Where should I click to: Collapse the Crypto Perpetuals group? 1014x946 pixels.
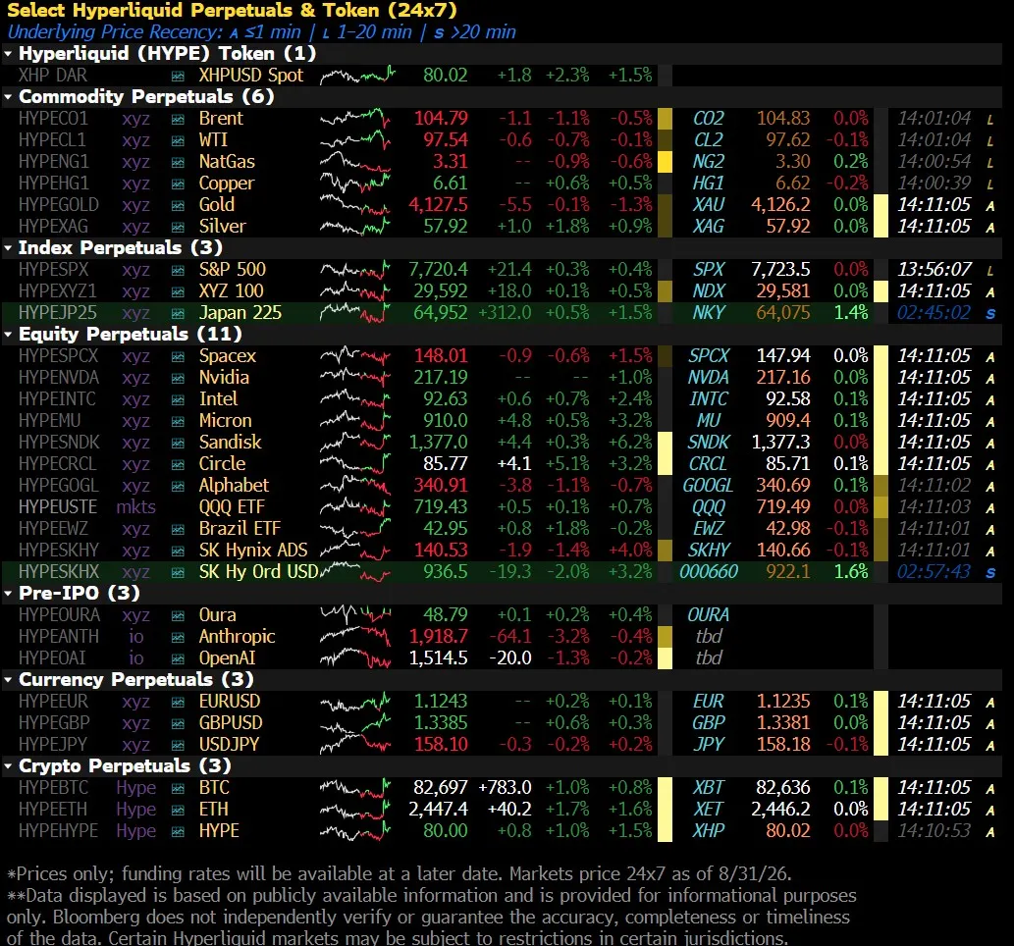[9, 766]
